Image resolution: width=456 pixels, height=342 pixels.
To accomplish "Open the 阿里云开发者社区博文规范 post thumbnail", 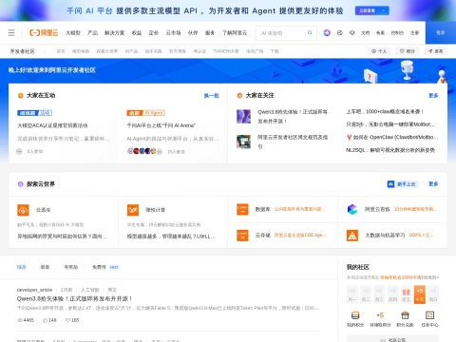I will pyautogui.click(x=243, y=142).
